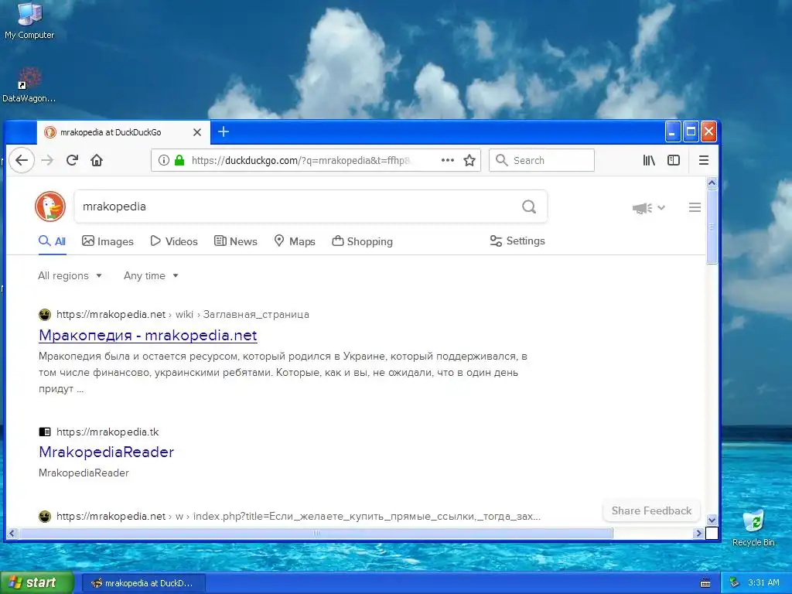
Task: Click the Заглавная_страница breadcrumb text
Action: [256, 314]
